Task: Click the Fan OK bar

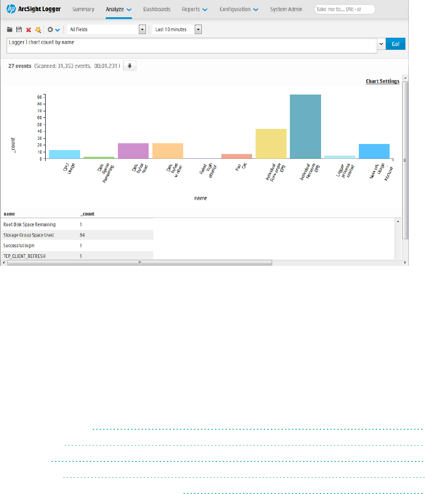Action: coord(237,156)
